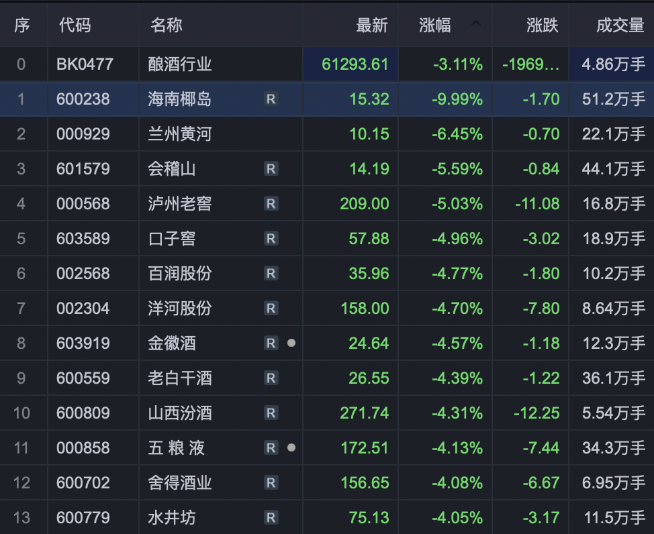Open the 酿酒行业 sector row BK0477
The width and height of the screenshot is (654, 534).
(327, 64)
